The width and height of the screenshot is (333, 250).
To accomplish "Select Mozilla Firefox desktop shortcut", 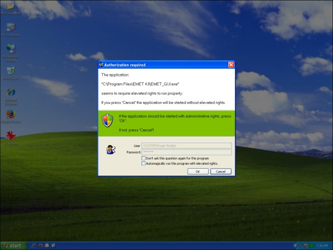I will pyautogui.click(x=10, y=115).
